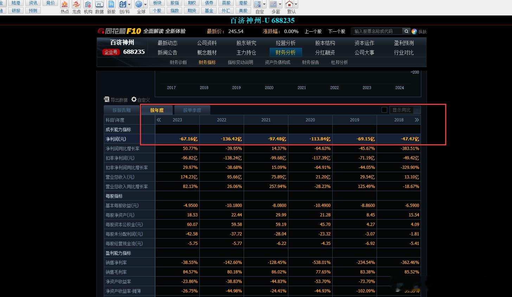Click the stock name/code search field
Viewport: 512px width, 297px height.
point(377,31)
